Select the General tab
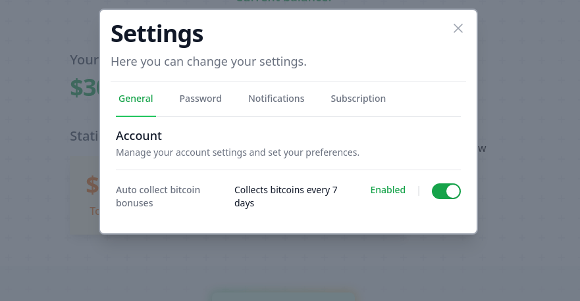The image size is (580, 301). coord(136,99)
